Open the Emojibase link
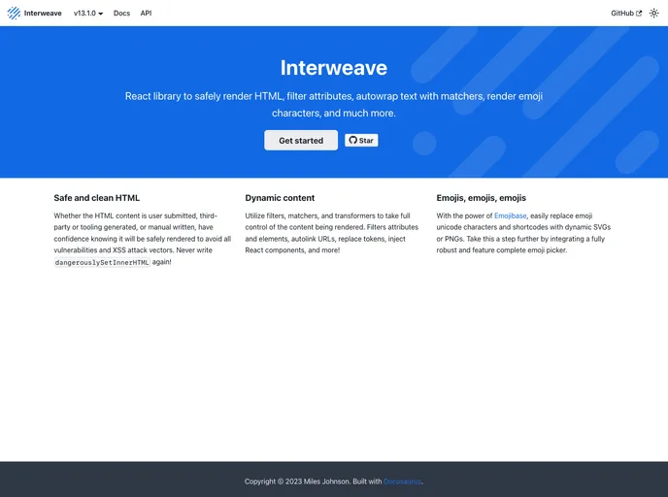The width and height of the screenshot is (668, 497). point(510,215)
